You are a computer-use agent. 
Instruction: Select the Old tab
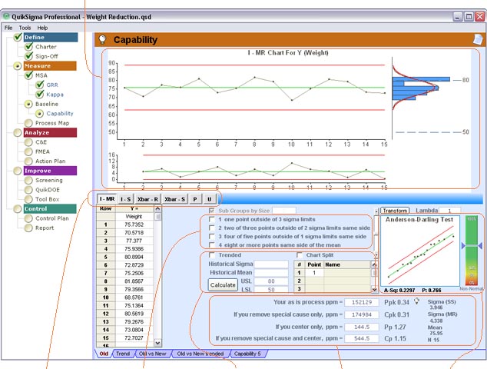(104, 354)
